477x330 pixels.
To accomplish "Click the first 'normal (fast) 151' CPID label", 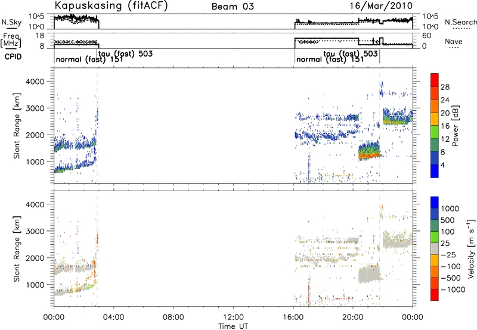I will click(x=89, y=59).
